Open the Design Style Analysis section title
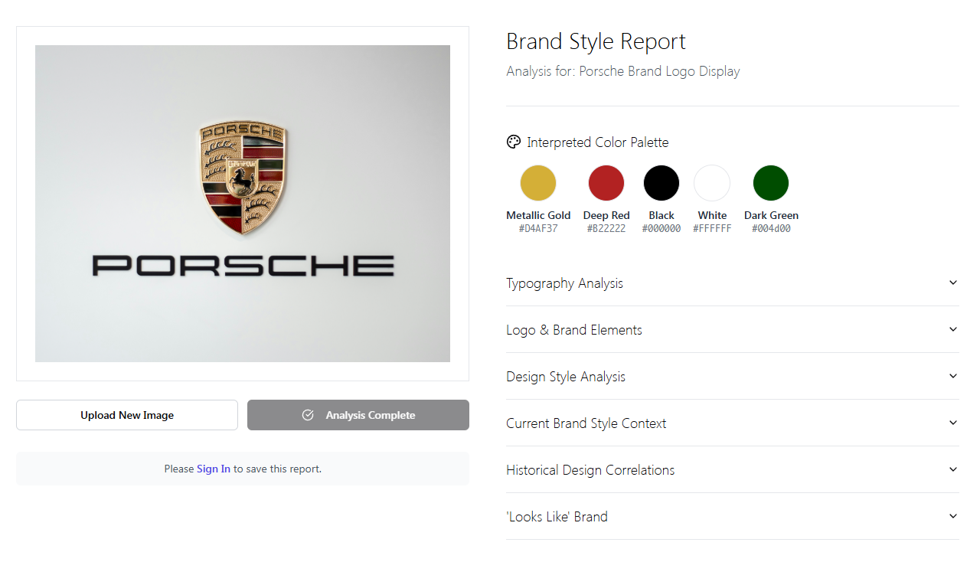The height and width of the screenshot is (562, 980). [x=566, y=377]
